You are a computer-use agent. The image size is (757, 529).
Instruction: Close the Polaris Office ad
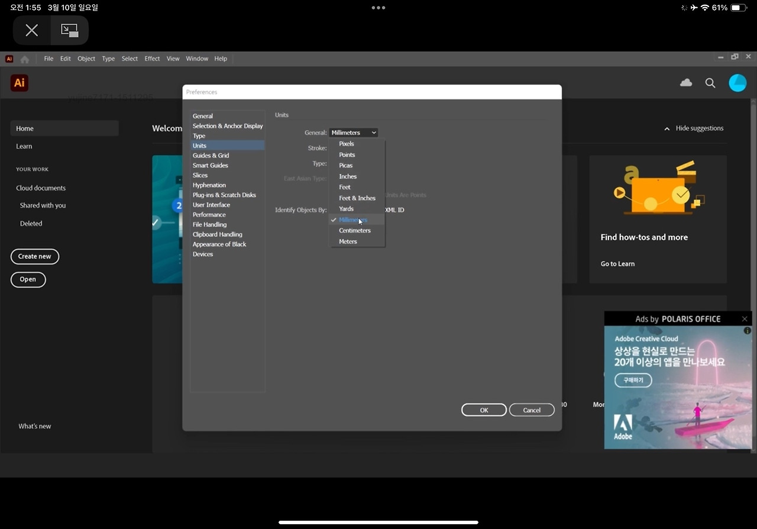click(745, 319)
